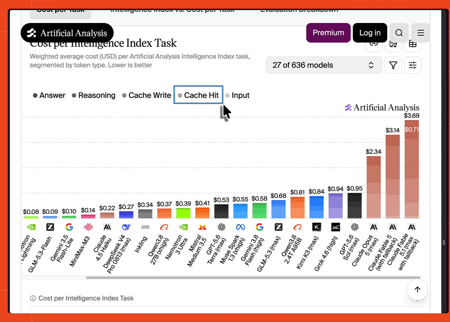The width and height of the screenshot is (450, 322).
Task: Click the $3.69 Claude Fable 5.1 bar
Action: coord(412,169)
